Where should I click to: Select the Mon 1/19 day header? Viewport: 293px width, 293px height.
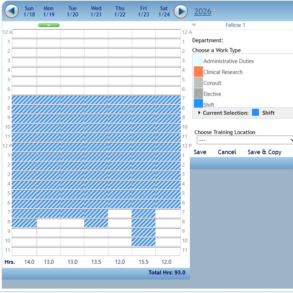[x=48, y=11]
